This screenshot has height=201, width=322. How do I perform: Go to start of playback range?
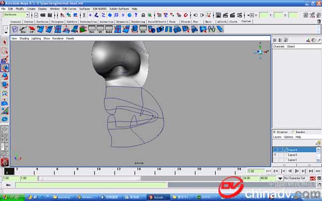276,171
